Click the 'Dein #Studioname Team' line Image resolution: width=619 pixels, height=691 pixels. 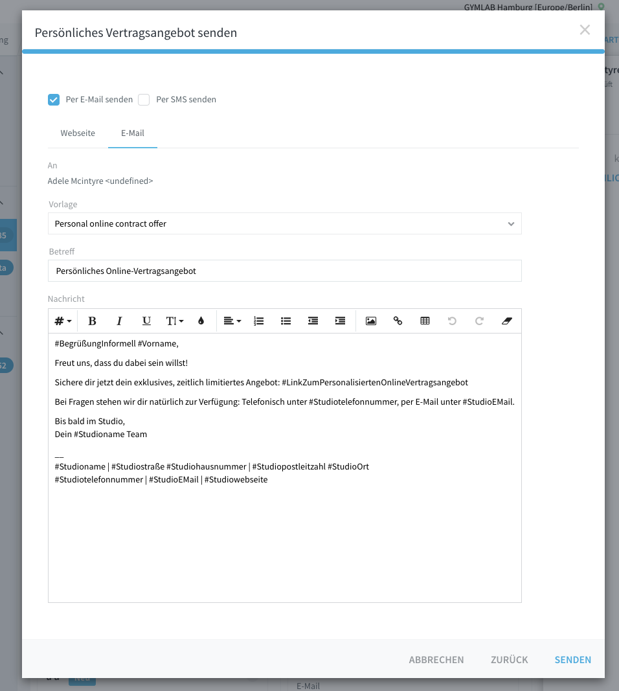[101, 434]
